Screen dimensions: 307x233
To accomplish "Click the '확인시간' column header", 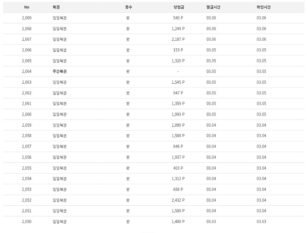I will (x=264, y=7).
